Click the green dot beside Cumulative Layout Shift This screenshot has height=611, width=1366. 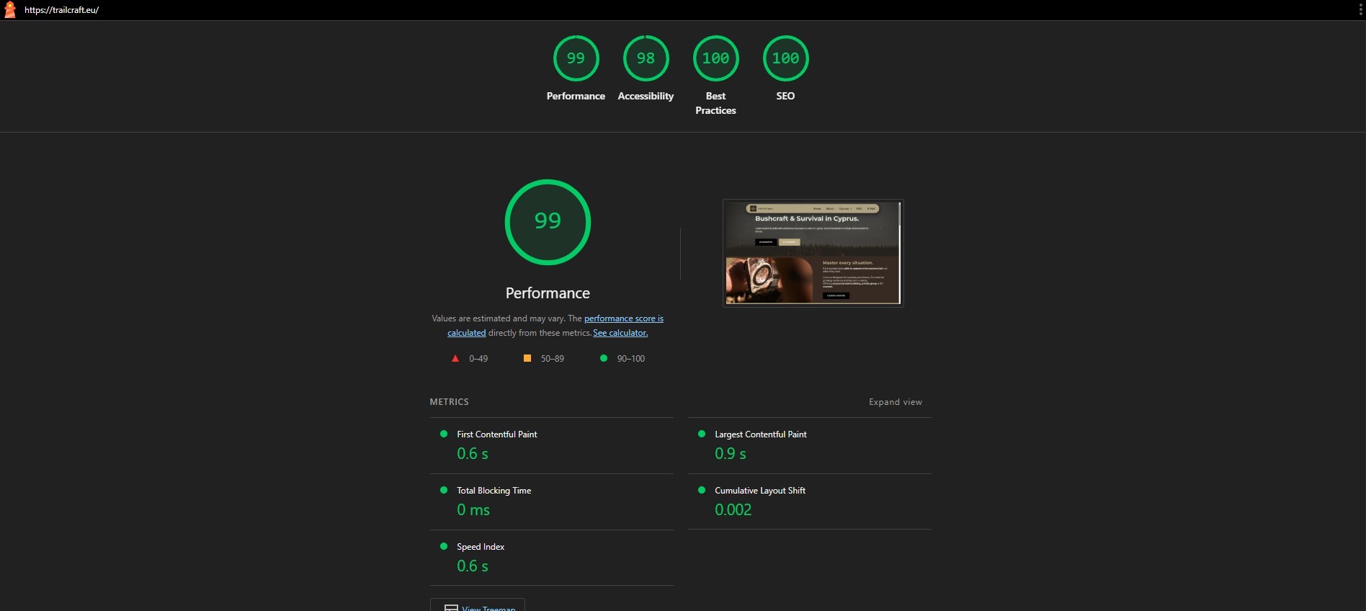tap(702, 490)
